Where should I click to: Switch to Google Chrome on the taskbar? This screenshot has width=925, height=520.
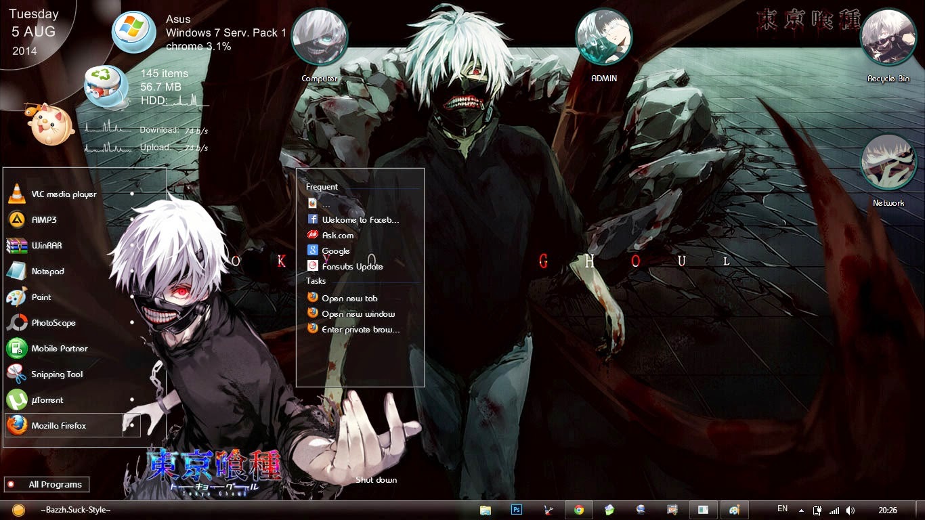578,510
